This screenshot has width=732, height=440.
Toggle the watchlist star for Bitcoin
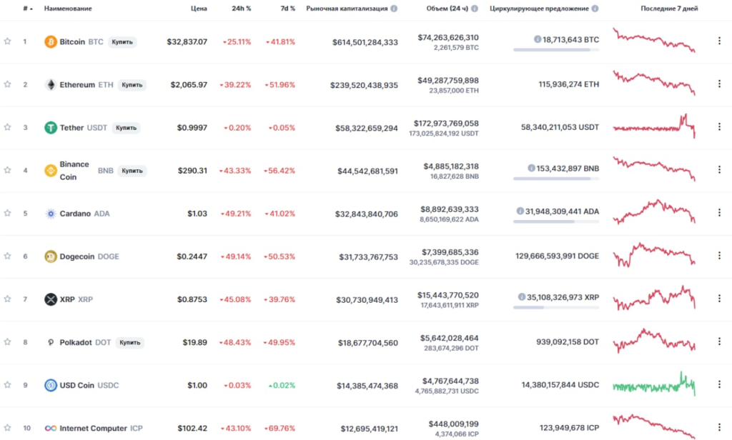7,41
